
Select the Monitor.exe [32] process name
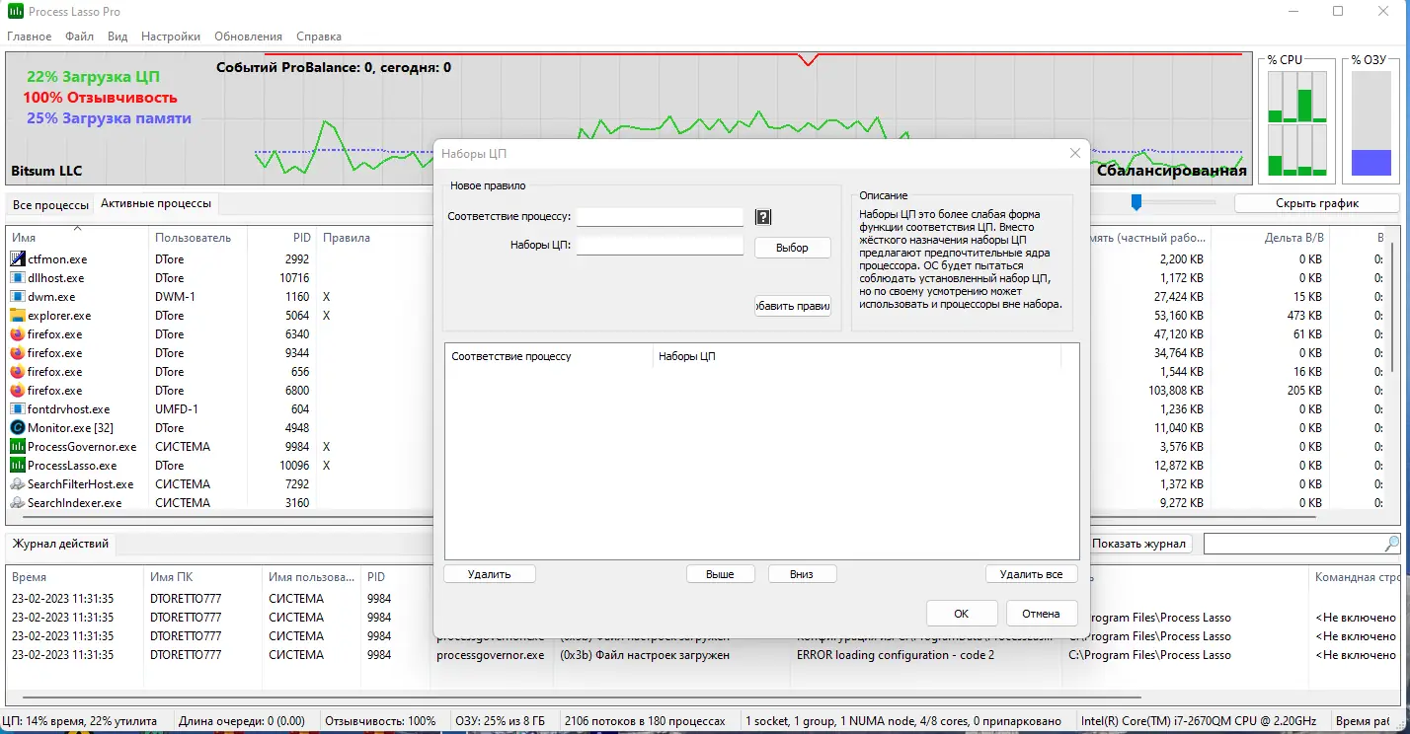[70, 428]
